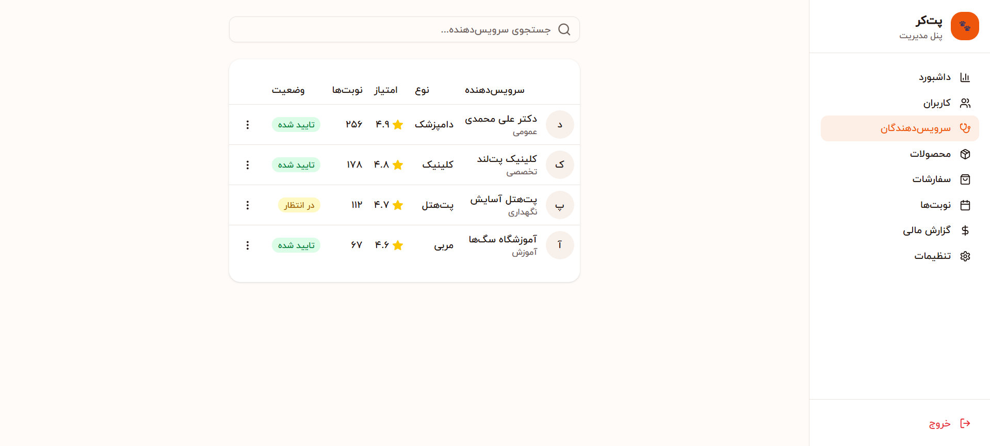Screen dimensions: 990x446
Task: Open the سفارشات page
Action: coord(900,179)
